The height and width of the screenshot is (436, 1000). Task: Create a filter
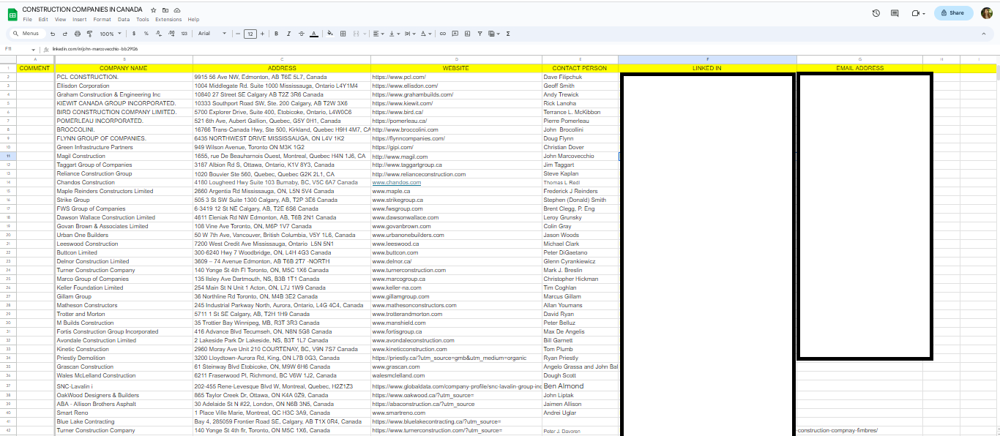pyautogui.click(x=480, y=34)
